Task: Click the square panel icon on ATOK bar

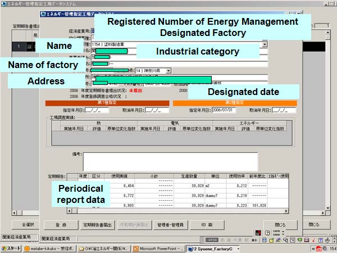Action: [293, 240]
